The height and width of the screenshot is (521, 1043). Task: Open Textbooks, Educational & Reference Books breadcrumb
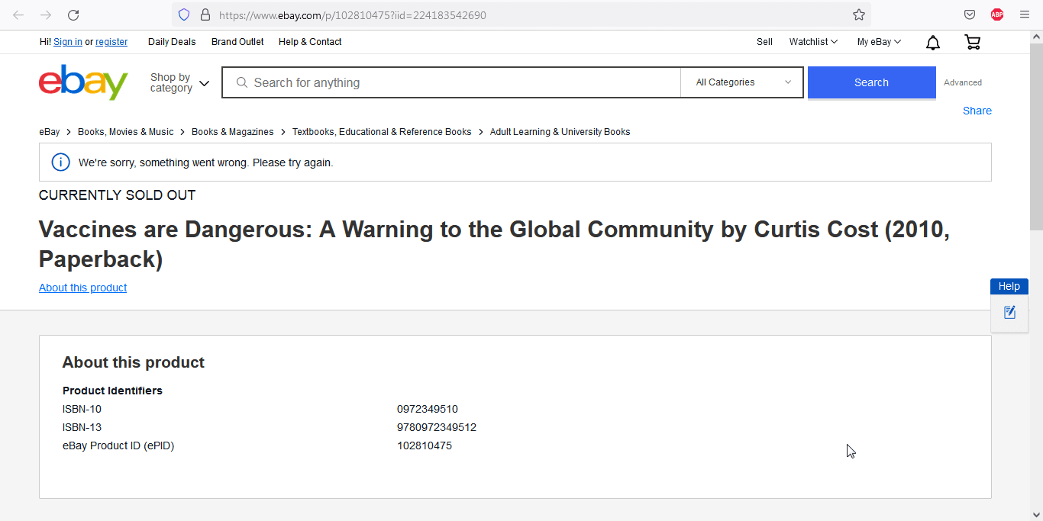(382, 132)
